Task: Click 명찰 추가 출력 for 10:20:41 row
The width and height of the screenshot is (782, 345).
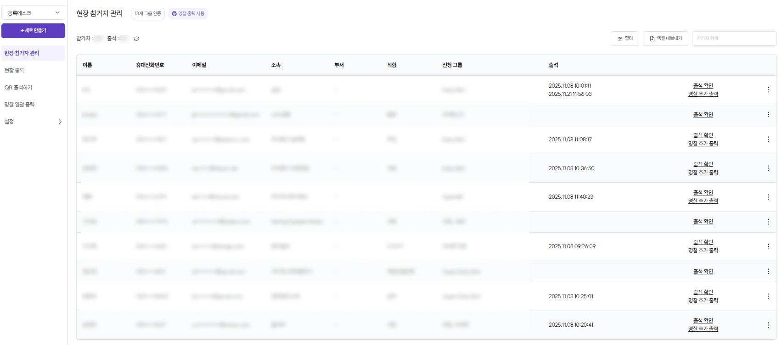Action: 703,329
